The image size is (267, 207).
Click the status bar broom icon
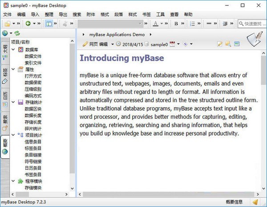[255, 202]
